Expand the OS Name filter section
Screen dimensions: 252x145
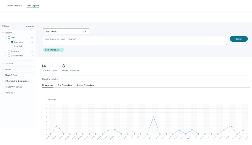[x=3, y=64]
